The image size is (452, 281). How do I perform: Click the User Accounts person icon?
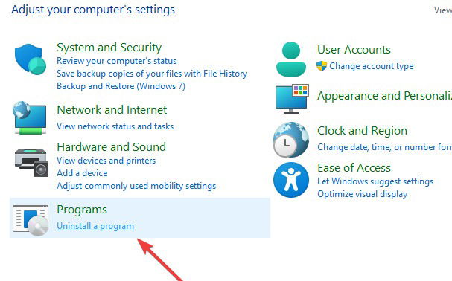point(291,59)
